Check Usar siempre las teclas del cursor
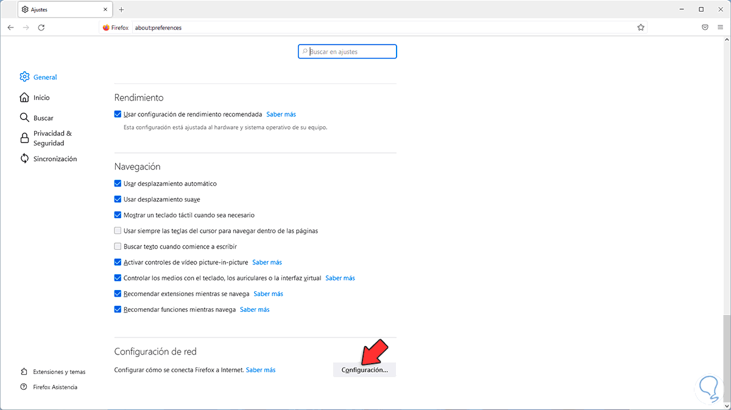 click(x=118, y=231)
